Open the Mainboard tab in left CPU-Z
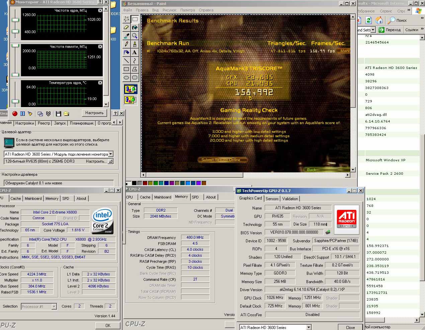Viewport: 425px width, 330px height. [x=33, y=198]
